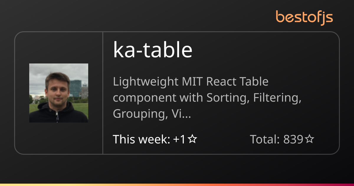Click the "839" total star count
This screenshot has width=354, height=186.
point(294,139)
